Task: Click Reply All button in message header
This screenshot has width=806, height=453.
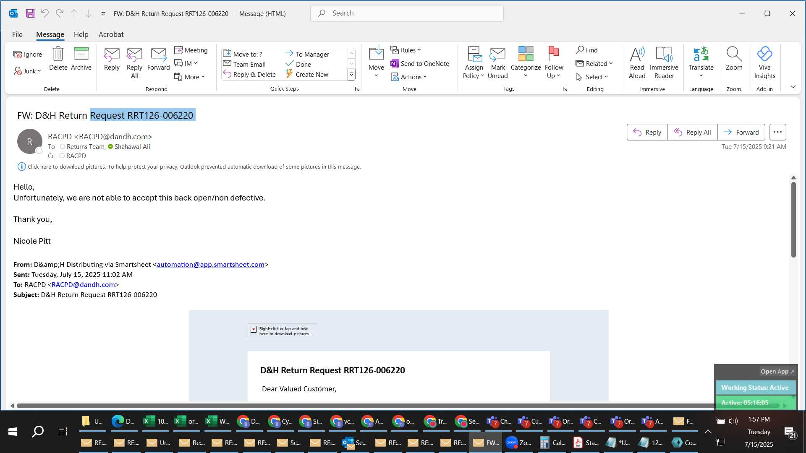Action: [692, 132]
